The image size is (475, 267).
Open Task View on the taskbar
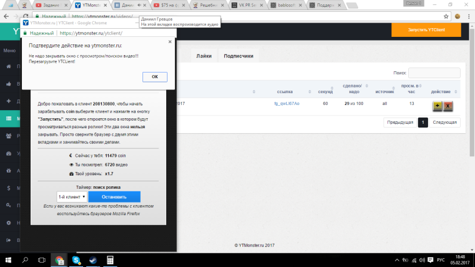(42, 259)
